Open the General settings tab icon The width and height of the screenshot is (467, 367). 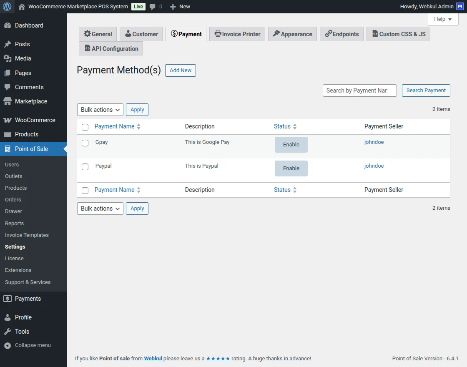(x=88, y=34)
